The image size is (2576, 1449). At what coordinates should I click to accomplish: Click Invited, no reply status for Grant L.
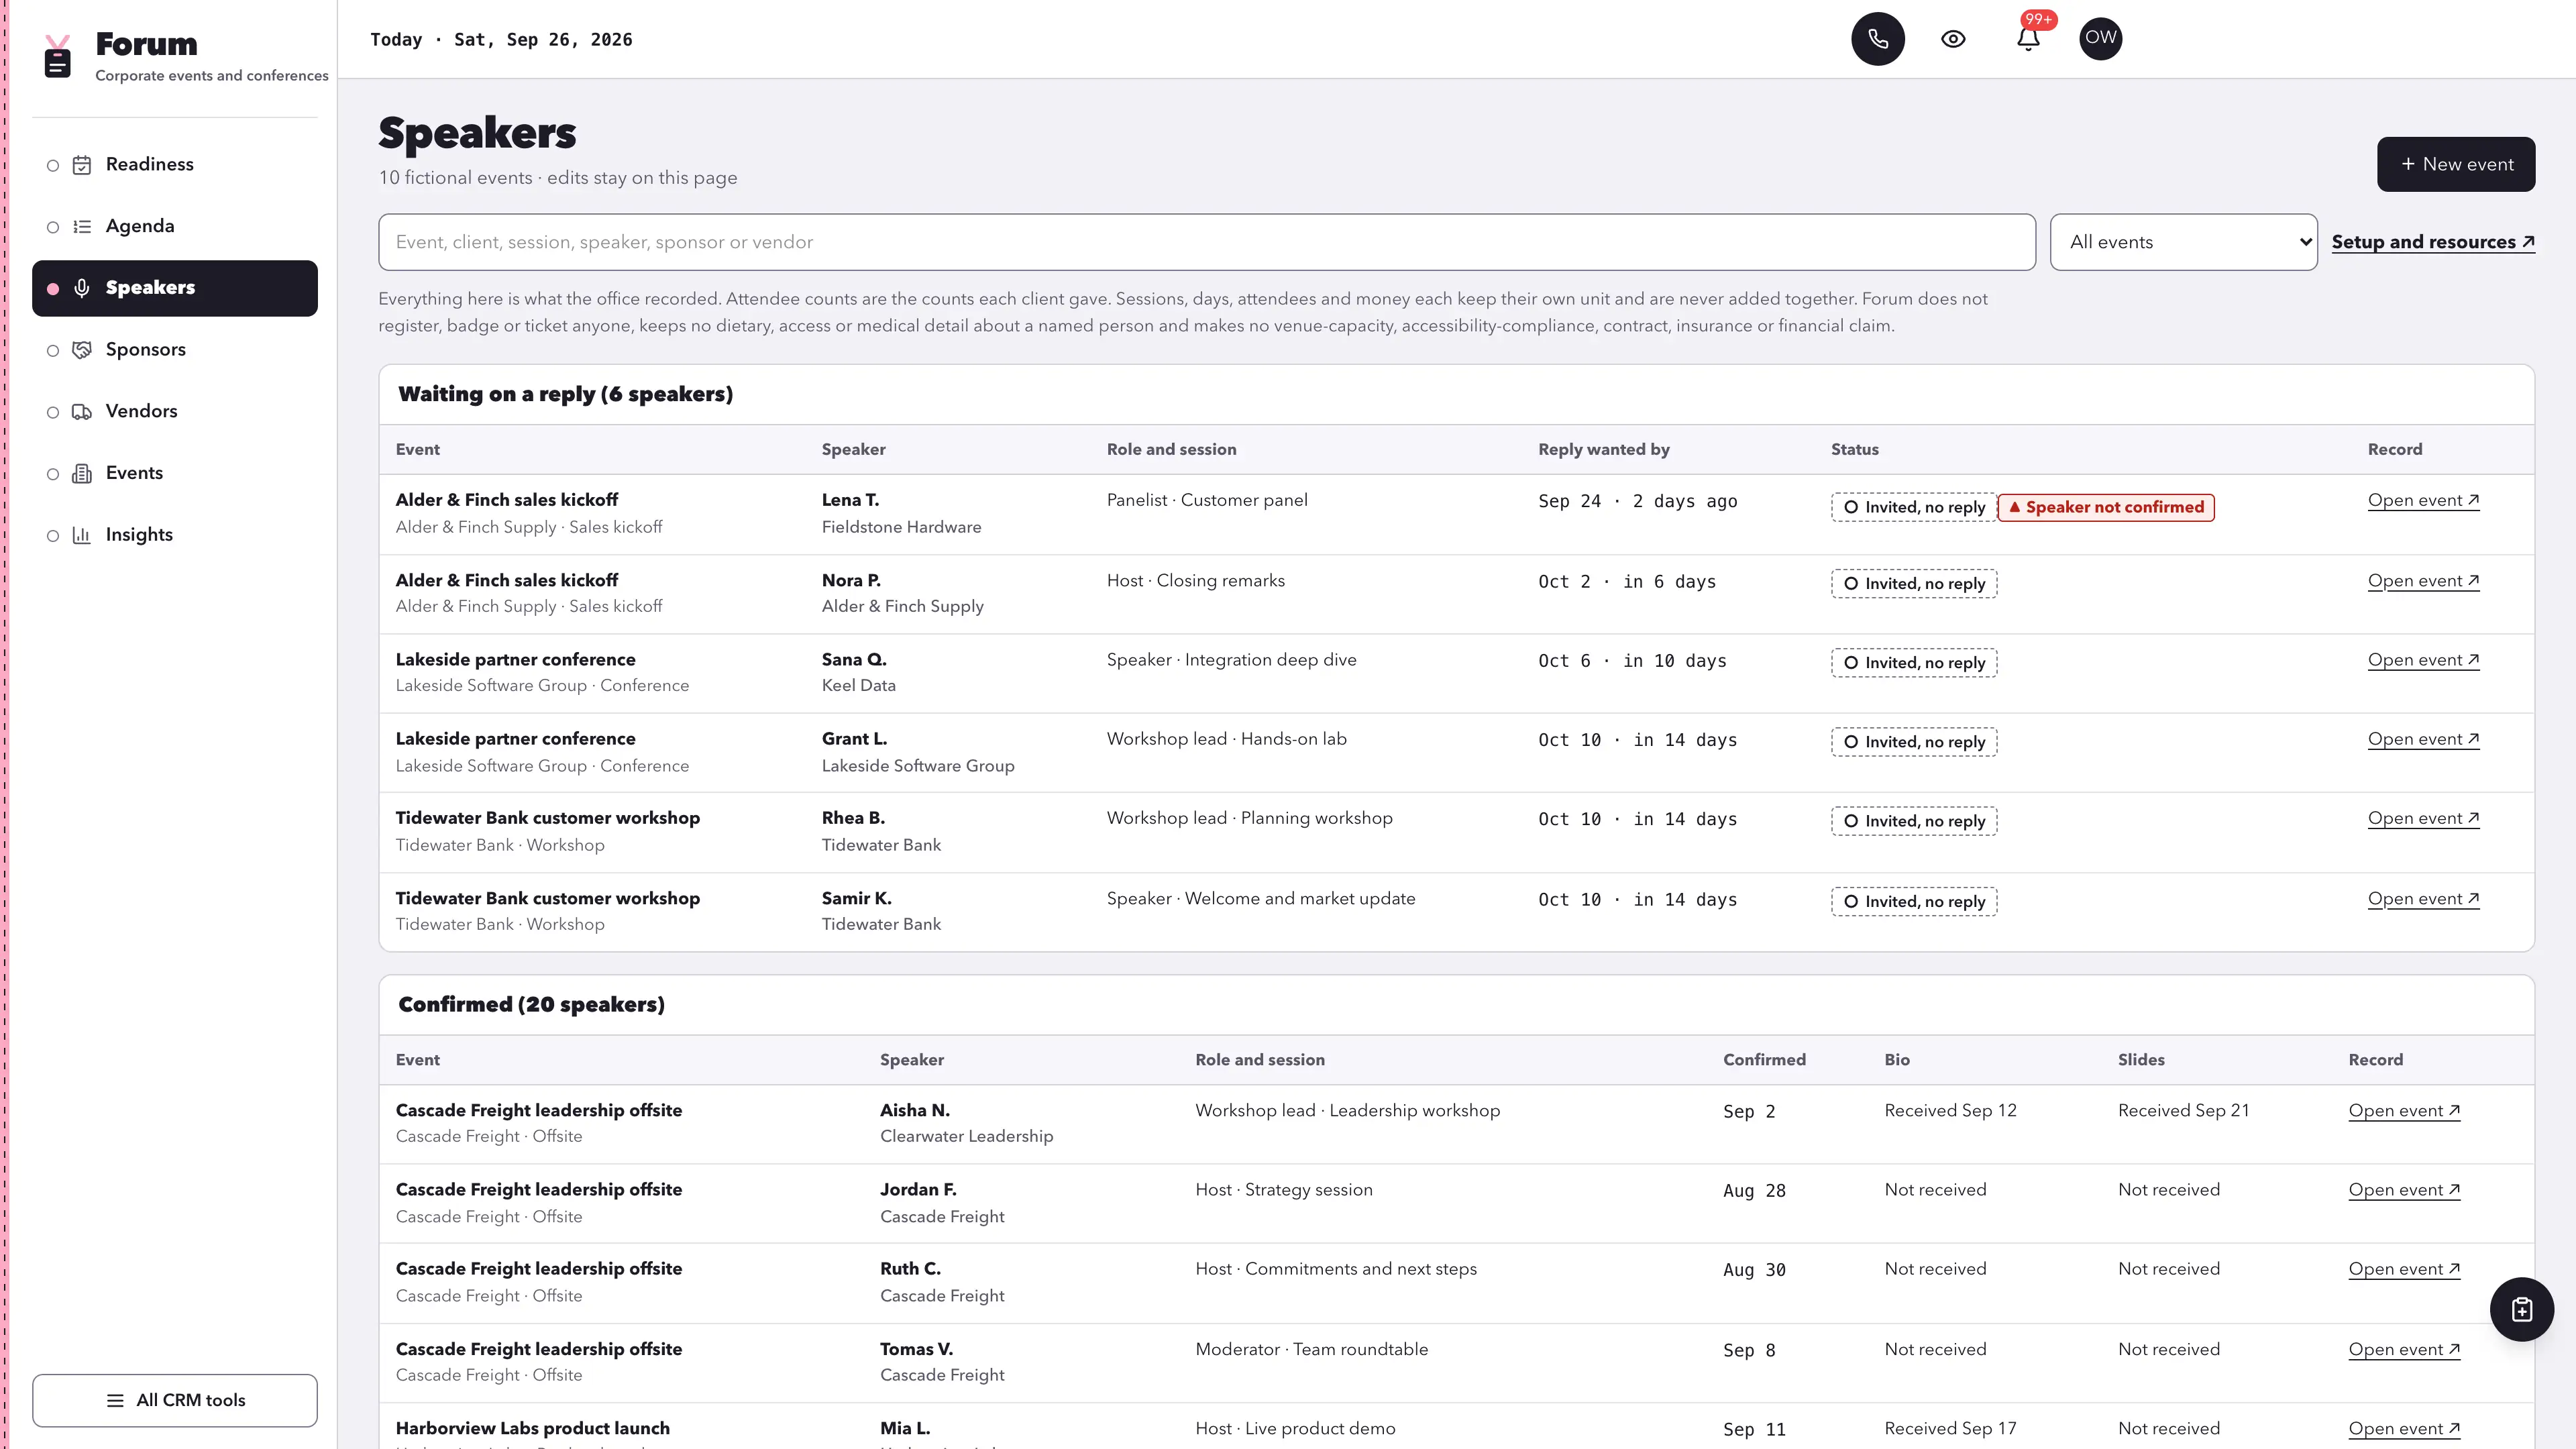1914,742
